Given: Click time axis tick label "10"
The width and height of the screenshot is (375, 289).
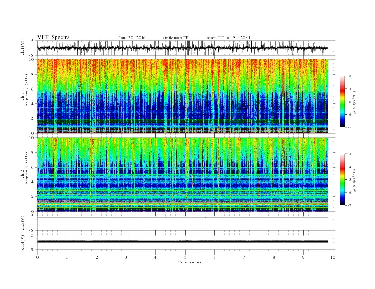Looking at the screenshot, I should pos(333,257).
